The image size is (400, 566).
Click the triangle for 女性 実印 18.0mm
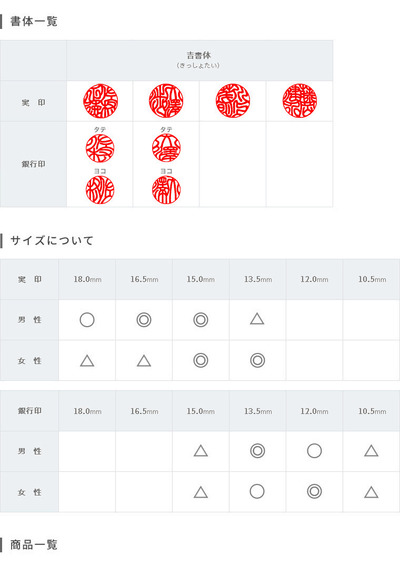[87, 361]
